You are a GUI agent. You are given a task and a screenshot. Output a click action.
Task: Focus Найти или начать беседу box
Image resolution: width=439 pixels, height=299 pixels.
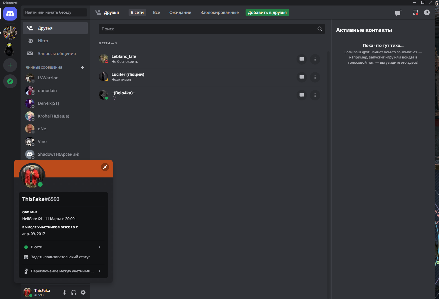pyautogui.click(x=55, y=12)
